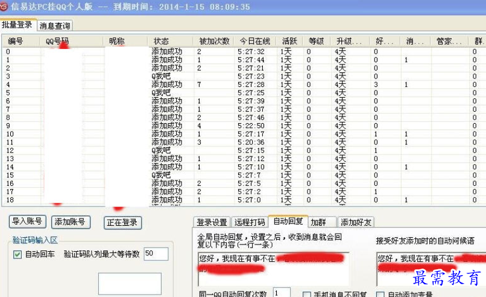Click the 同一QQ自动回复次数 input field
Viewport: 486px width, 297px height.
pyautogui.click(x=282, y=293)
